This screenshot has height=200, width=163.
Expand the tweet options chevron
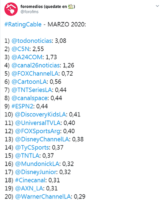pyautogui.click(x=157, y=6)
